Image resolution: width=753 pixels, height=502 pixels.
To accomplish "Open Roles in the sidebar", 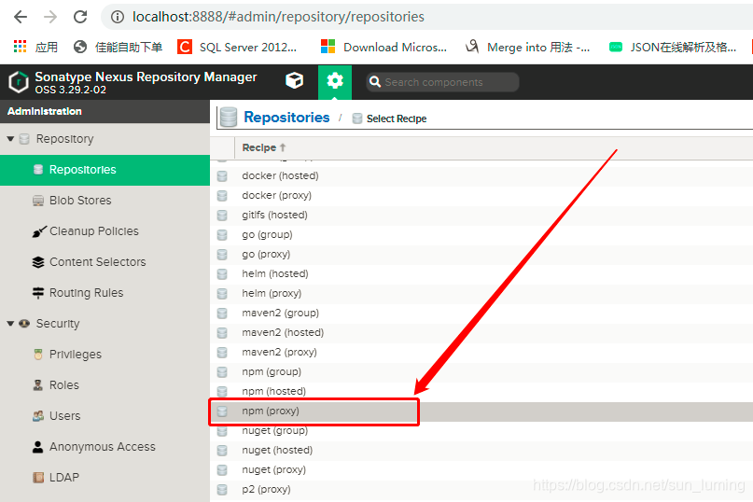I will [105, 384].
